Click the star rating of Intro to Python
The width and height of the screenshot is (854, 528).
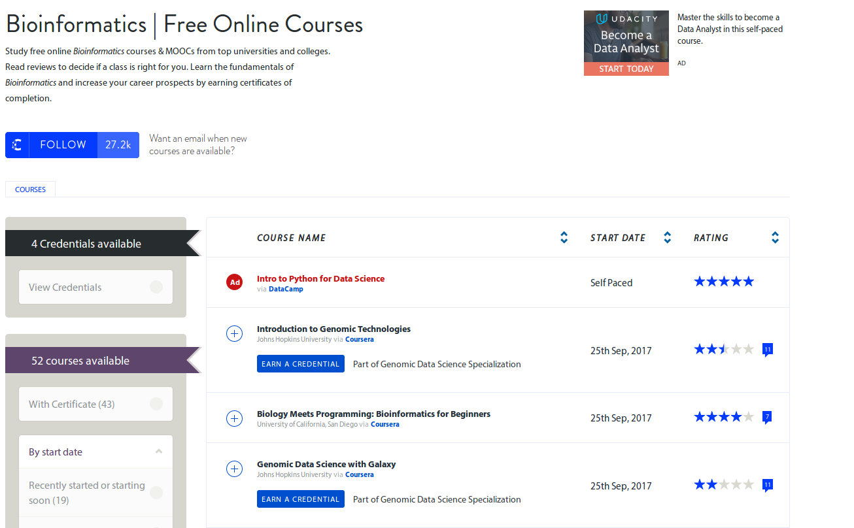pyautogui.click(x=724, y=282)
